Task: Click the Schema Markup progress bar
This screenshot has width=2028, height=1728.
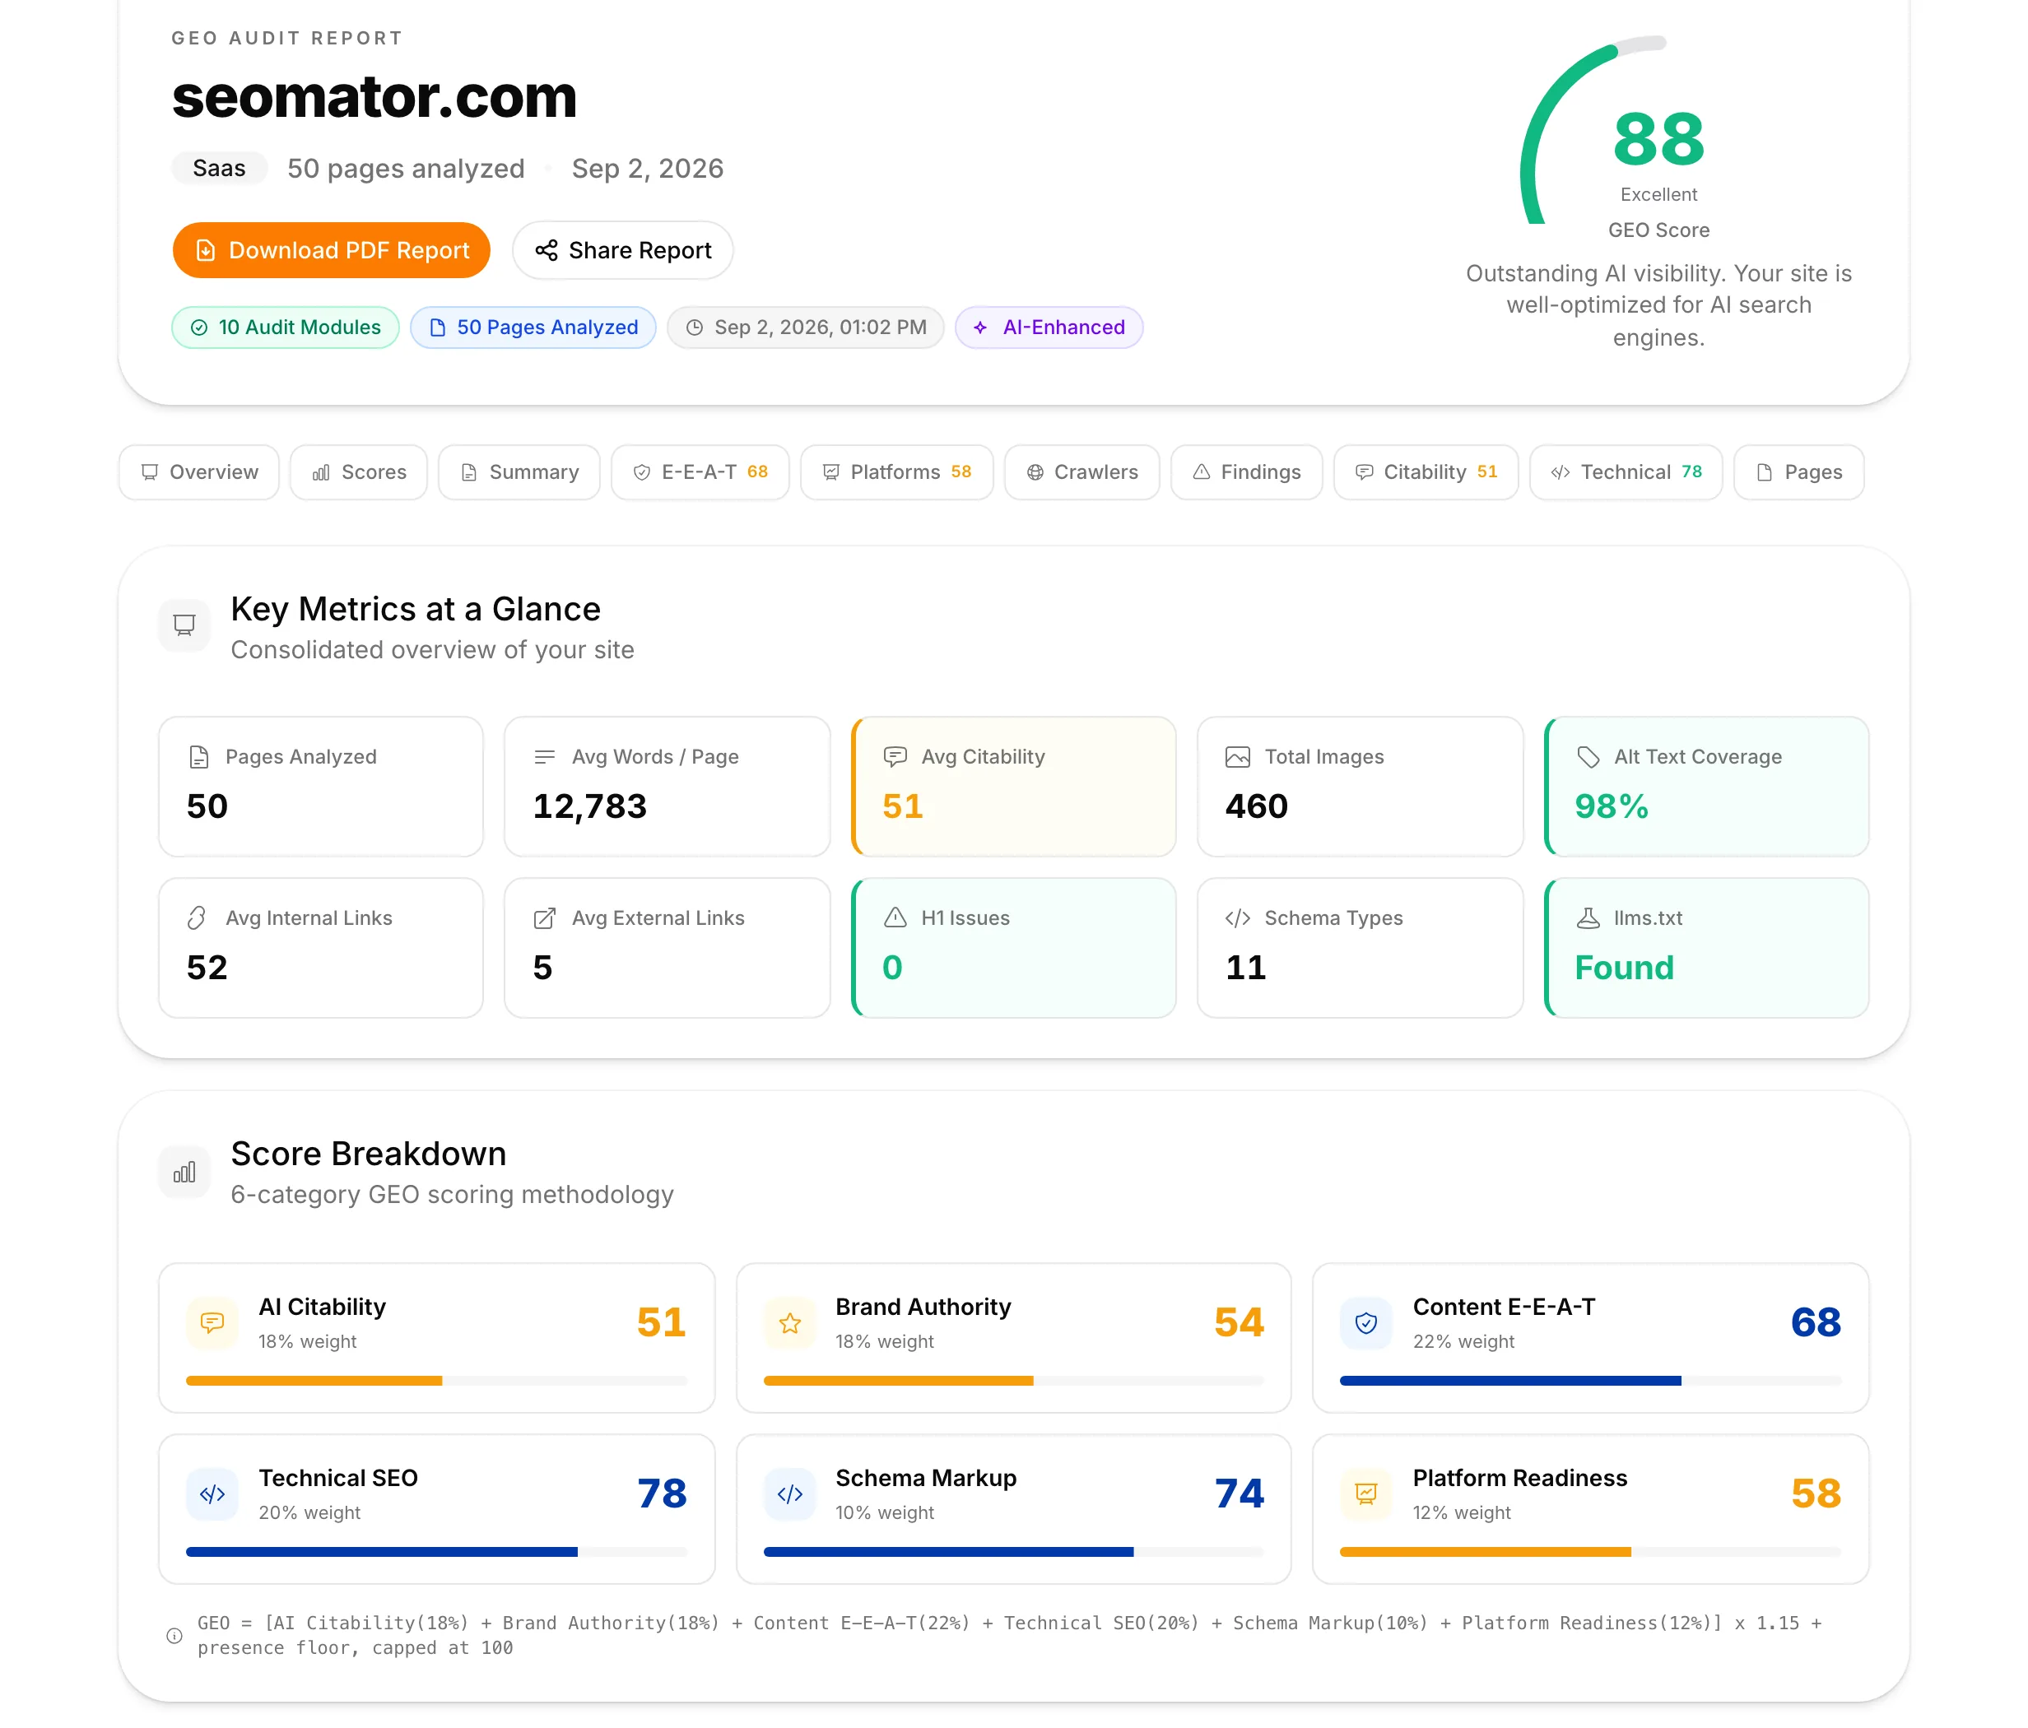Action: click(1014, 1552)
